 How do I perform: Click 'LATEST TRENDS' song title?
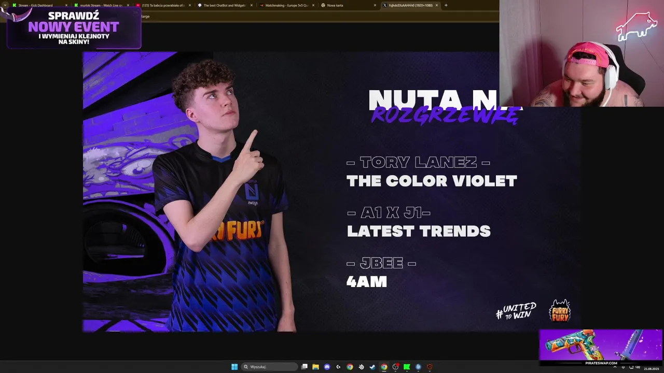click(419, 231)
